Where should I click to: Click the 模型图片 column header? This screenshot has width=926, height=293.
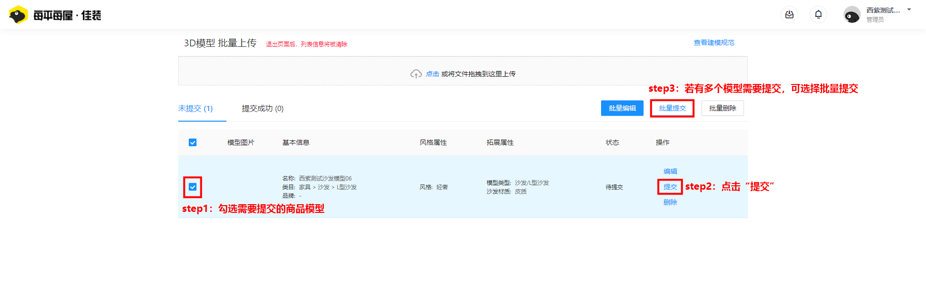click(241, 142)
